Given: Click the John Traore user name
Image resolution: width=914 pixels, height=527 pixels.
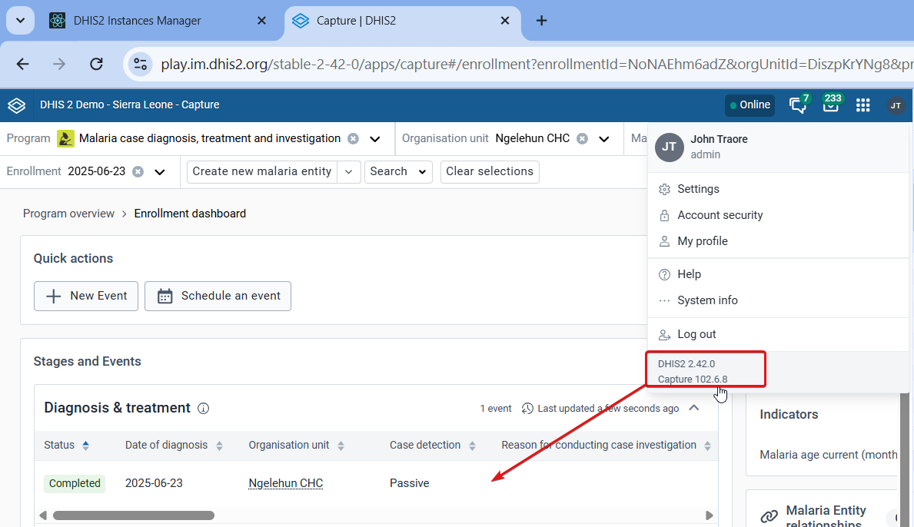Looking at the screenshot, I should [719, 139].
